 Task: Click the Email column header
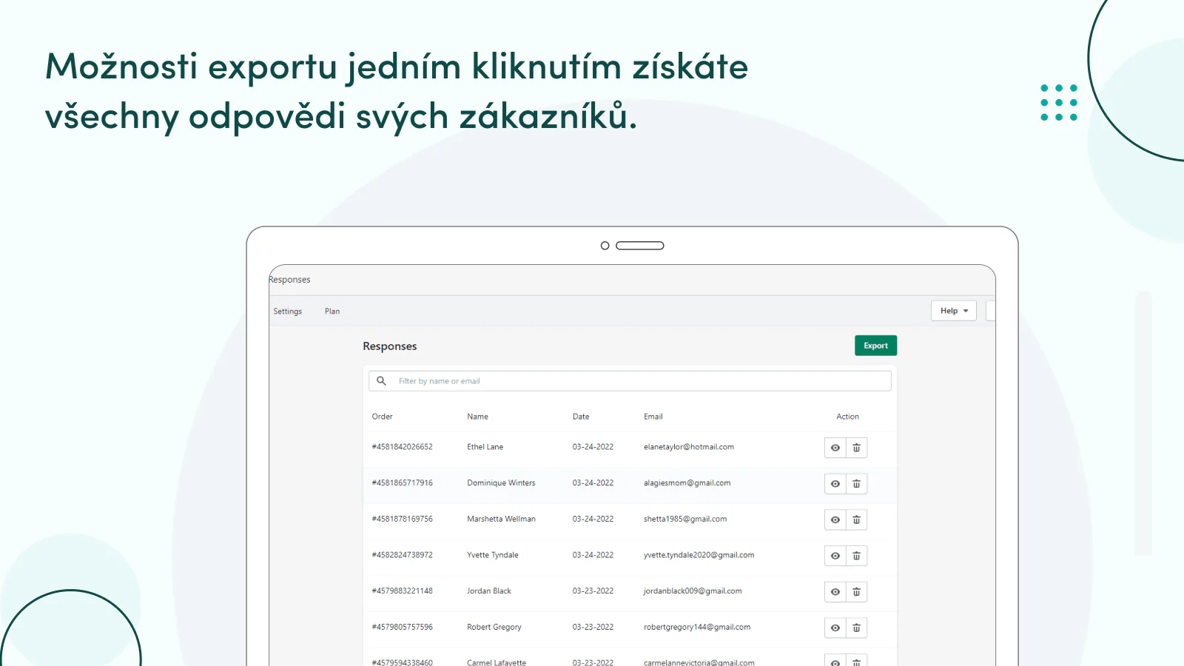[653, 417]
